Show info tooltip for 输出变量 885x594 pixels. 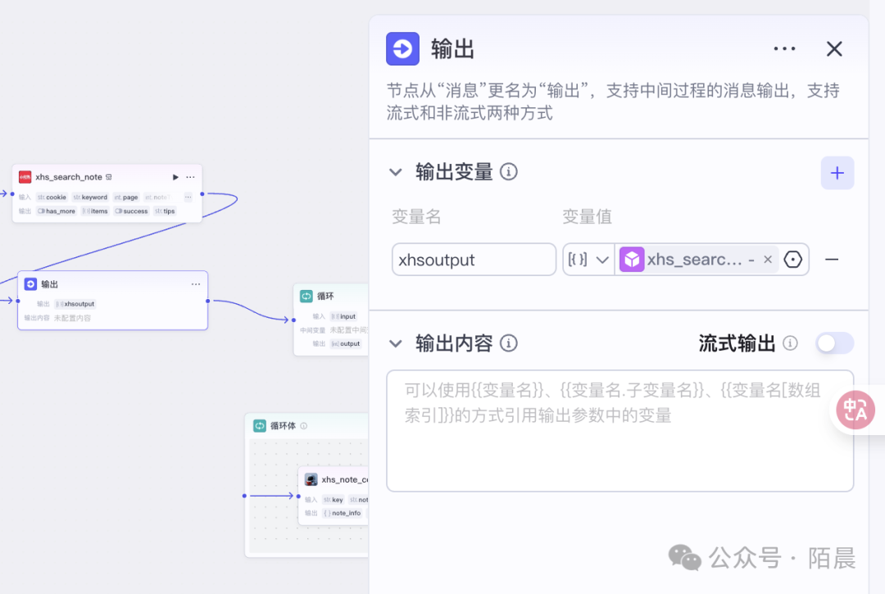[509, 172]
